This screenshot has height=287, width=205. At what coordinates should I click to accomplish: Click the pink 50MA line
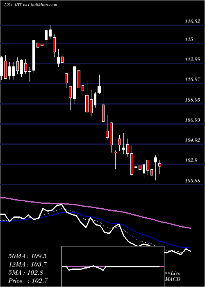click(95, 207)
